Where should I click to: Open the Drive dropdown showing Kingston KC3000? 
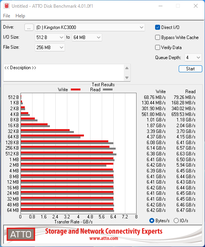pyautogui.click(x=90, y=27)
